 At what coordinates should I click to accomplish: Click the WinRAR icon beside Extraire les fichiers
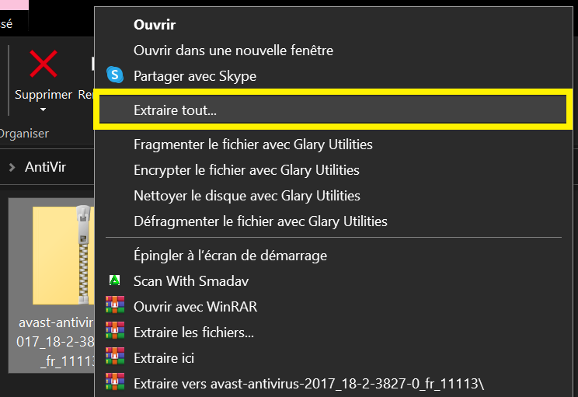point(115,330)
